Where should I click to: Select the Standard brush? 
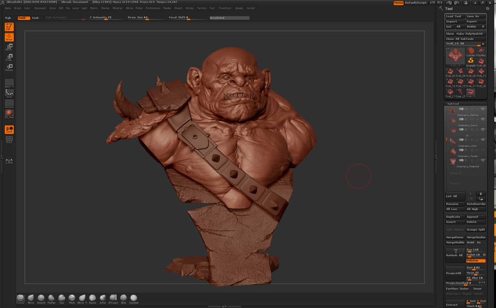[21, 299]
